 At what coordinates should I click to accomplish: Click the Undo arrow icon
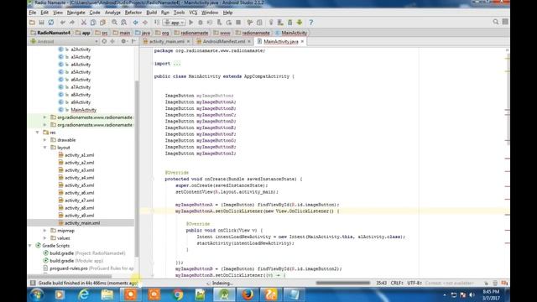[63, 23]
